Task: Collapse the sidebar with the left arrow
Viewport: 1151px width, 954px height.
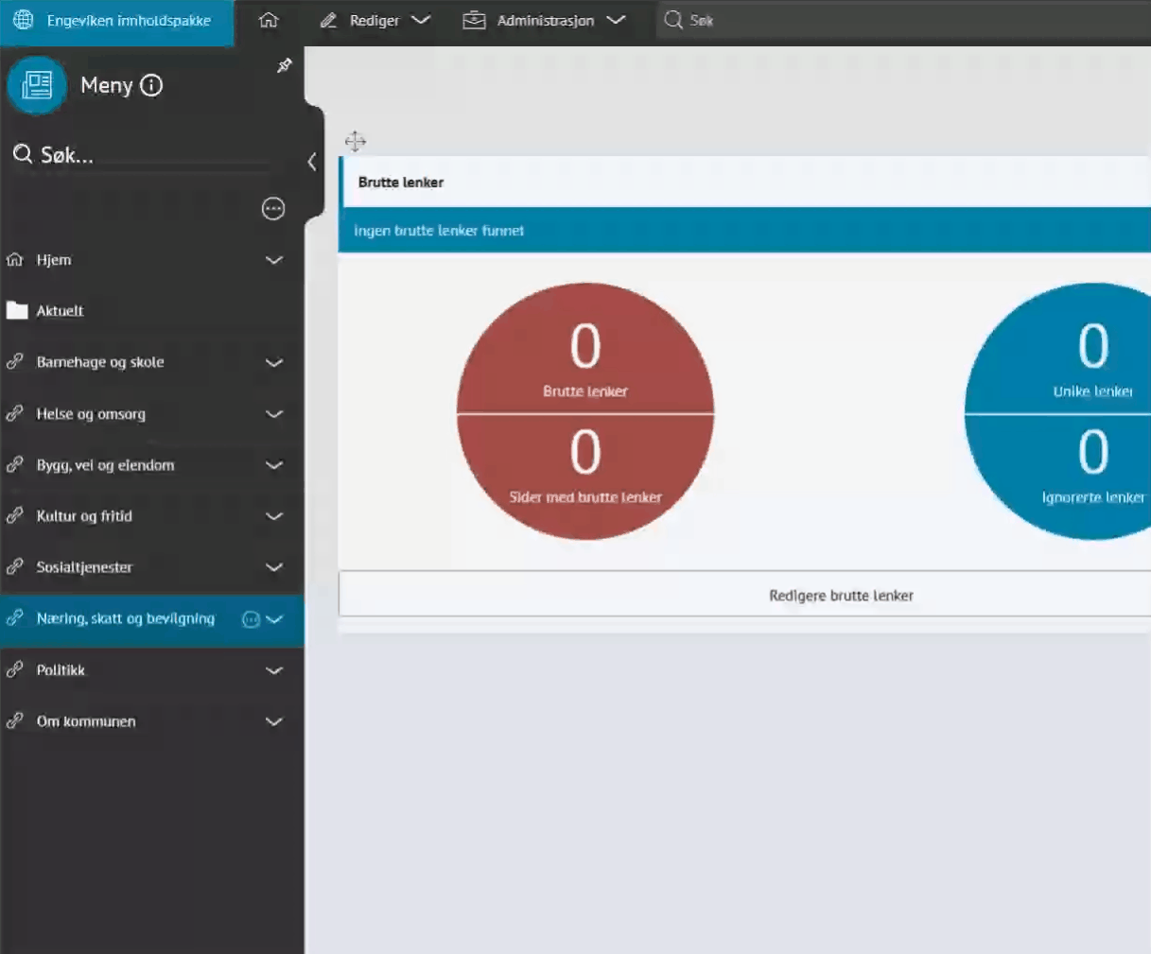Action: point(312,162)
